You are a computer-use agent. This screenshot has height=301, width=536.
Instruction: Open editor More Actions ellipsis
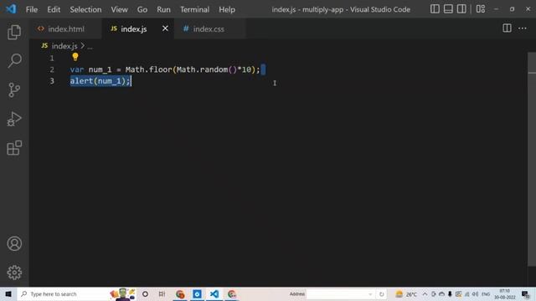point(523,28)
